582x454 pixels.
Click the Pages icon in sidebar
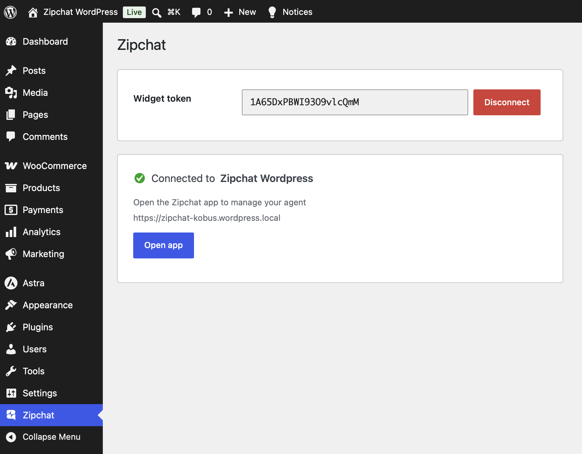click(11, 115)
